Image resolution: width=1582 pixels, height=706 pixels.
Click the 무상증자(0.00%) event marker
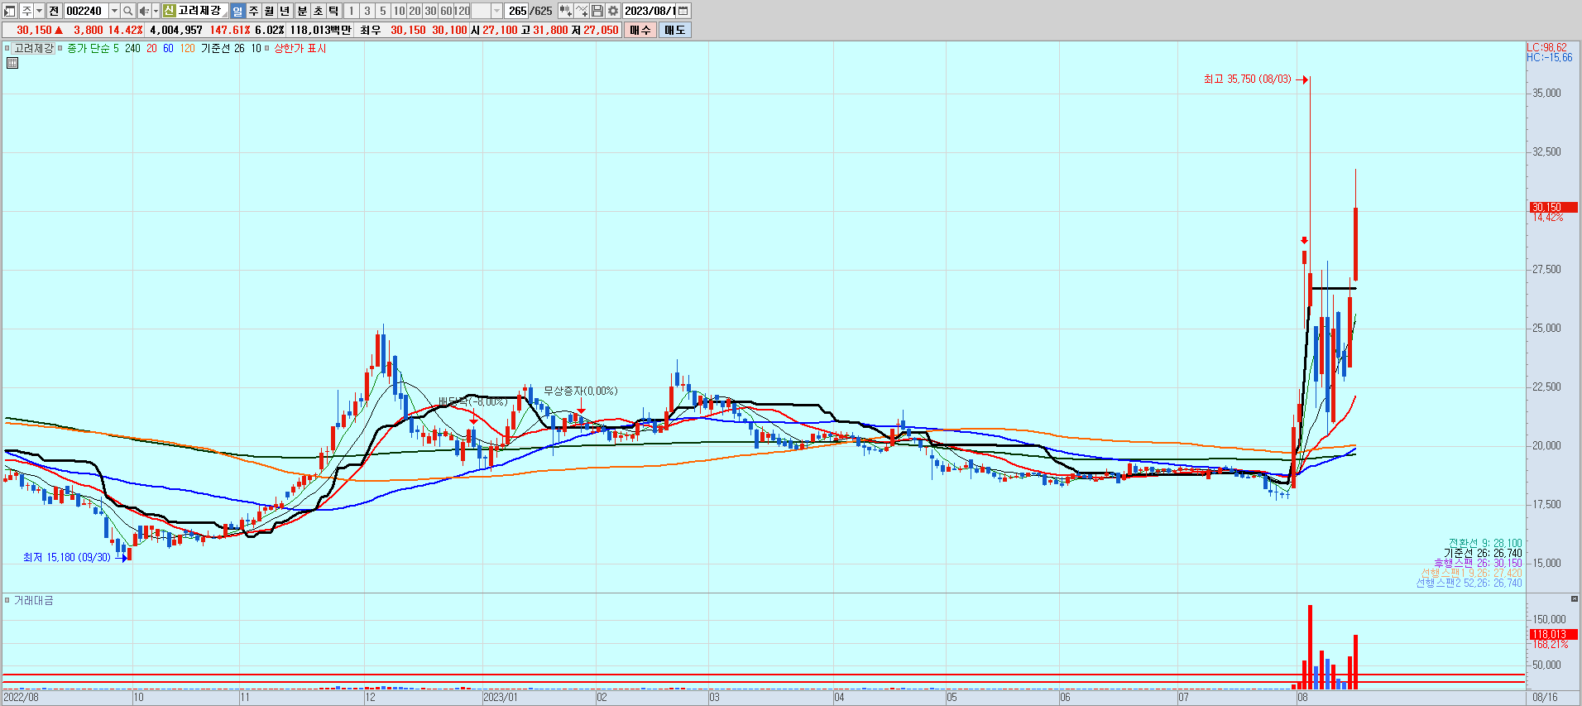click(x=580, y=391)
